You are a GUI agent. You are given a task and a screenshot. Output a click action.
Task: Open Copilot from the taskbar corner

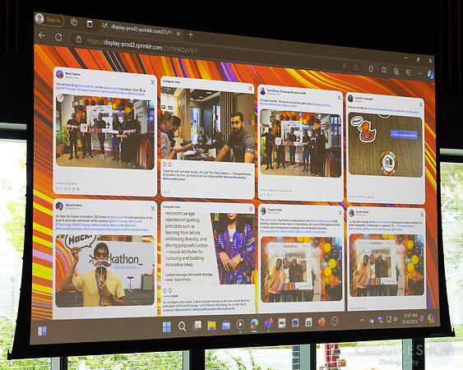pyautogui.click(x=431, y=317)
